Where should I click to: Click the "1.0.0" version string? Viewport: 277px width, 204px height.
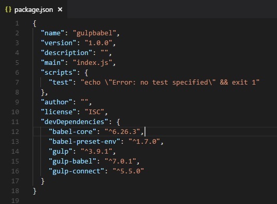click(98, 43)
